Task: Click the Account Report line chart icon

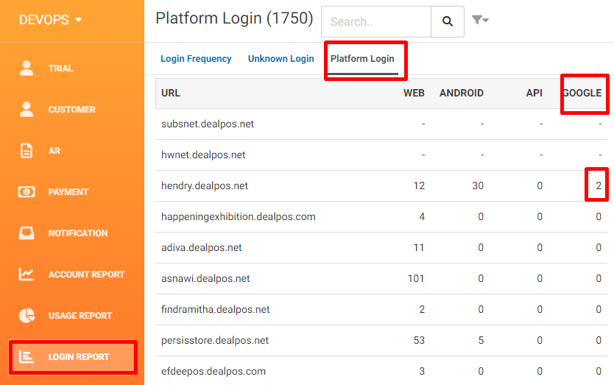Action: tap(27, 274)
